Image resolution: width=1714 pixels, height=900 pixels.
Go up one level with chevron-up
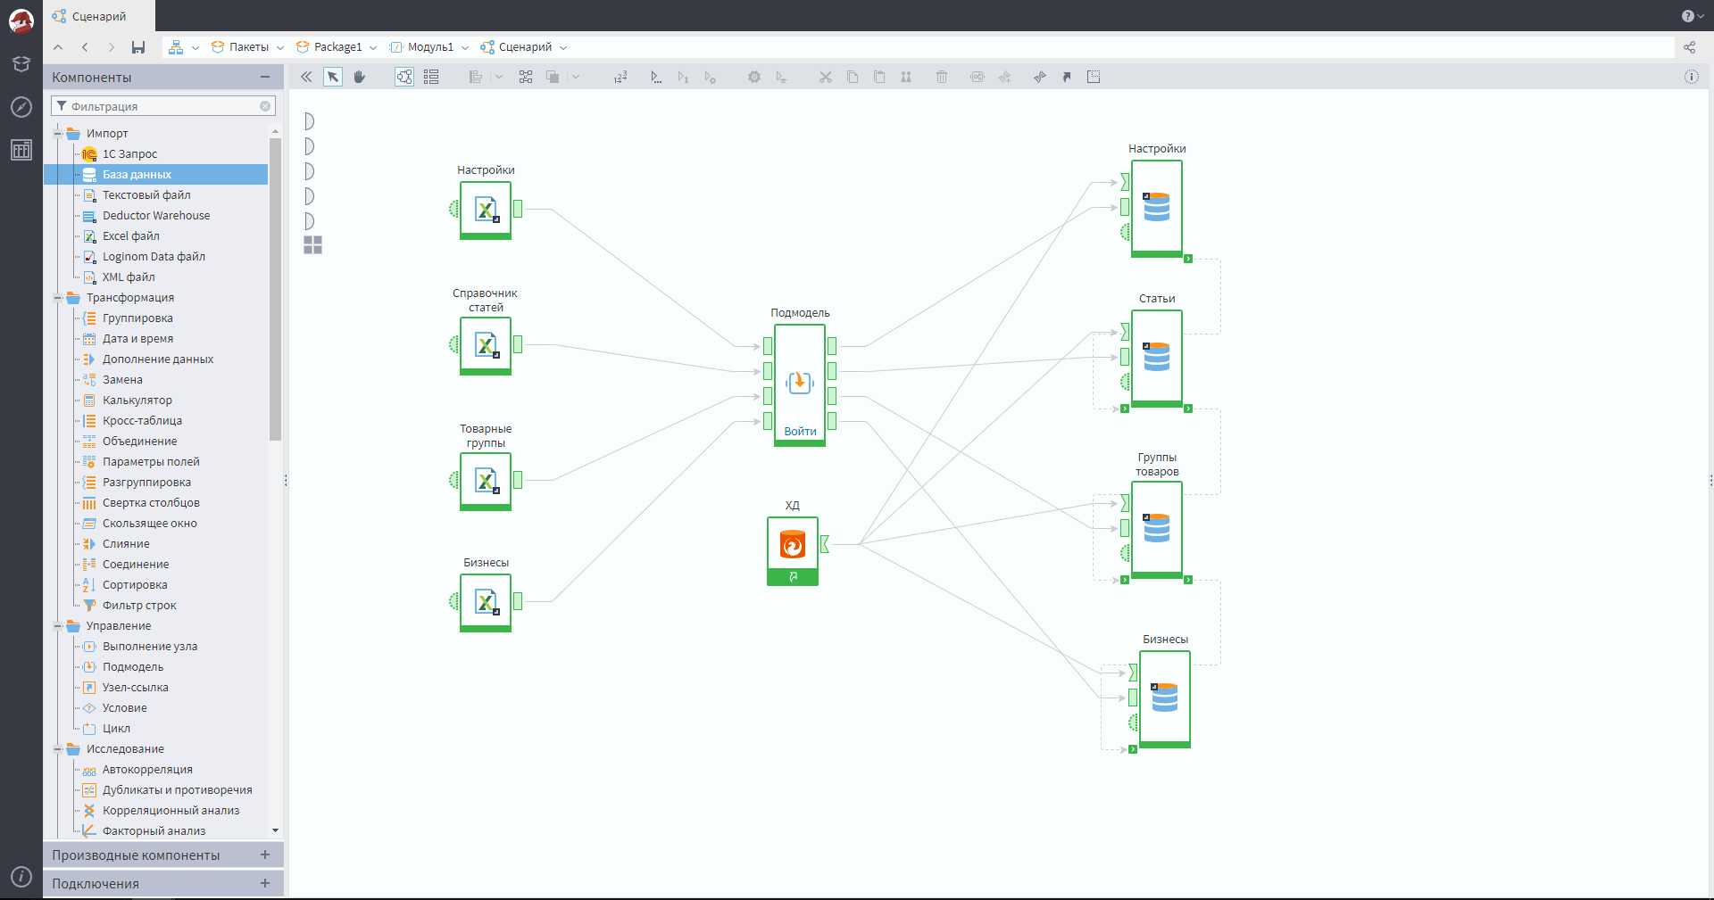58,47
